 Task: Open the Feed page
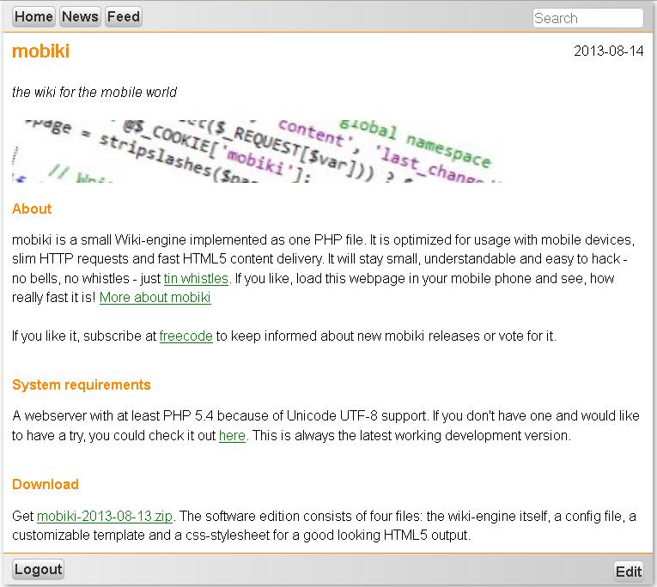123,16
